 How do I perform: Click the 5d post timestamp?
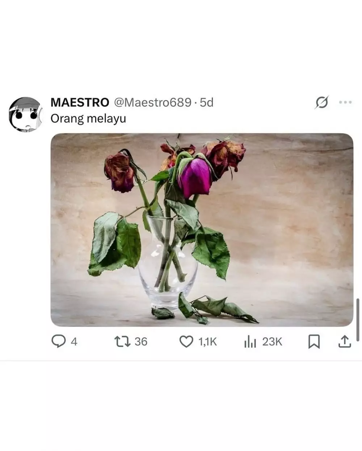(x=207, y=102)
